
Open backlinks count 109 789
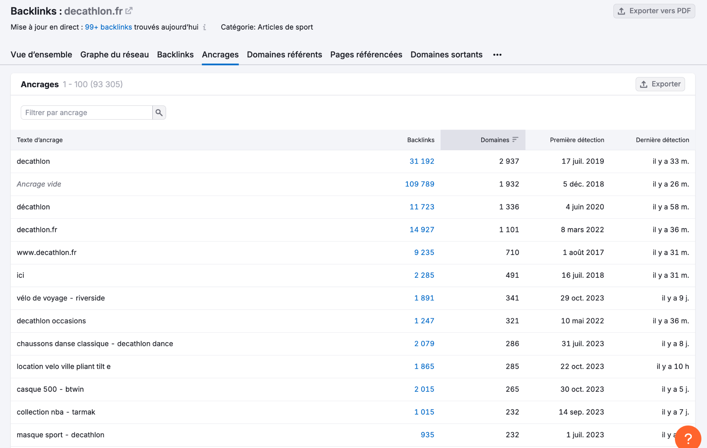point(419,184)
